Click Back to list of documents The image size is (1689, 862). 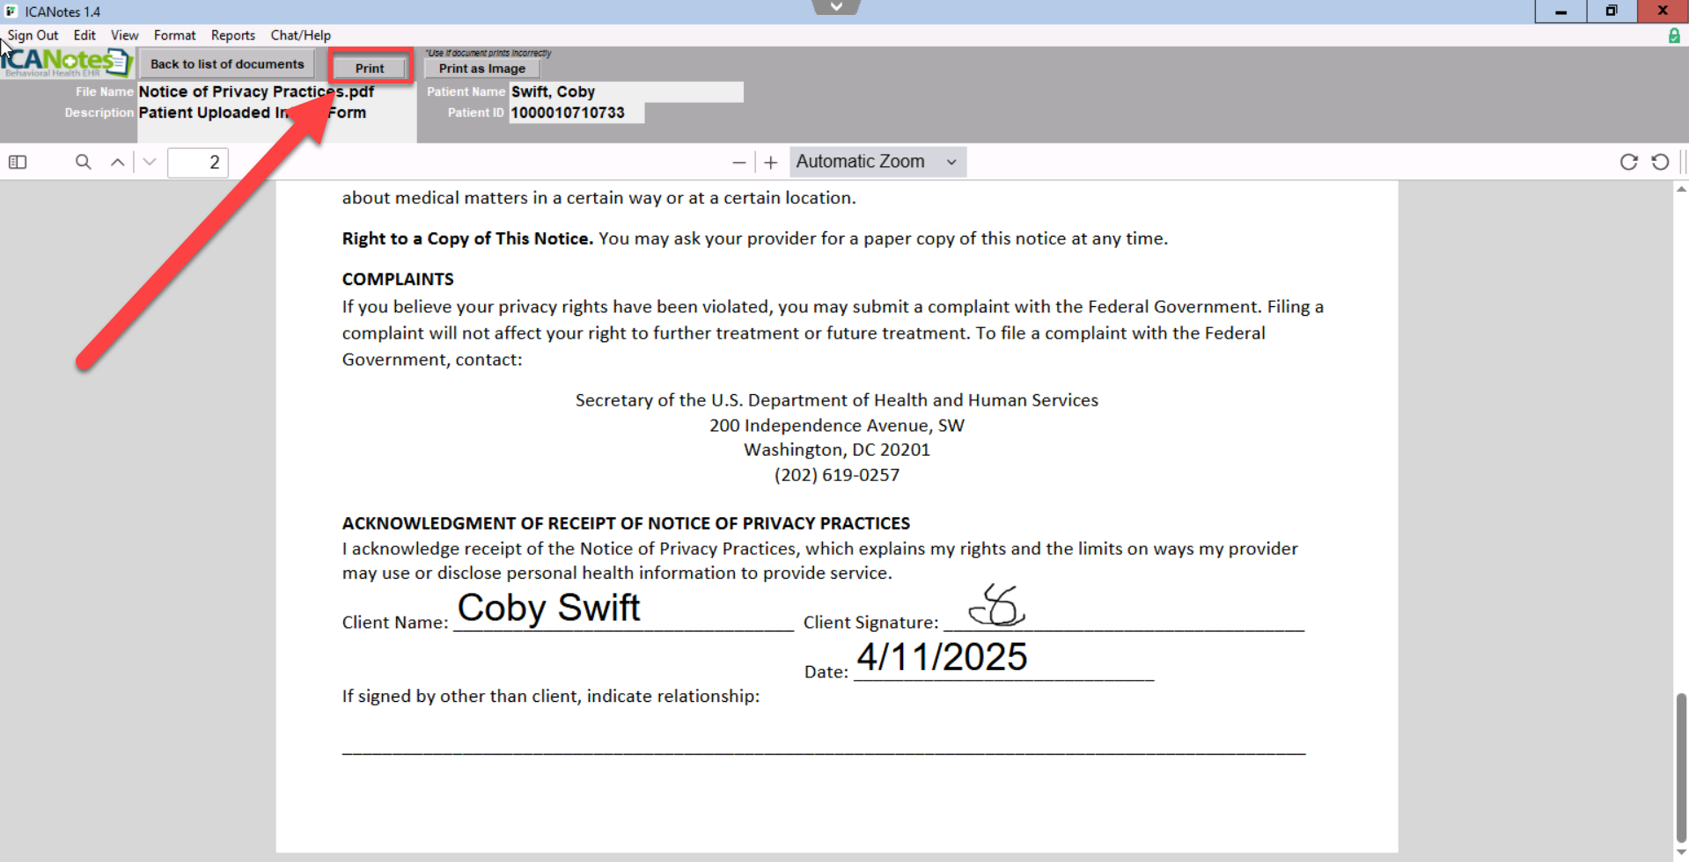point(227,64)
